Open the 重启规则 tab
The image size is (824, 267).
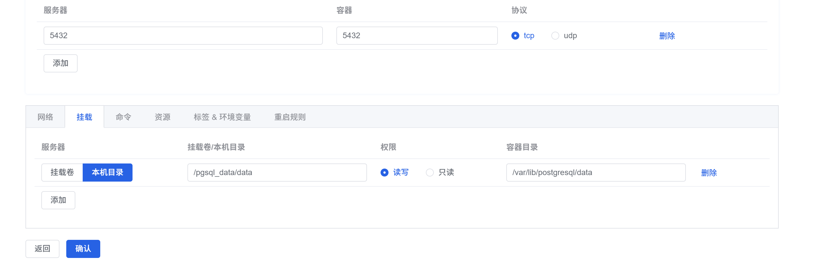[290, 117]
